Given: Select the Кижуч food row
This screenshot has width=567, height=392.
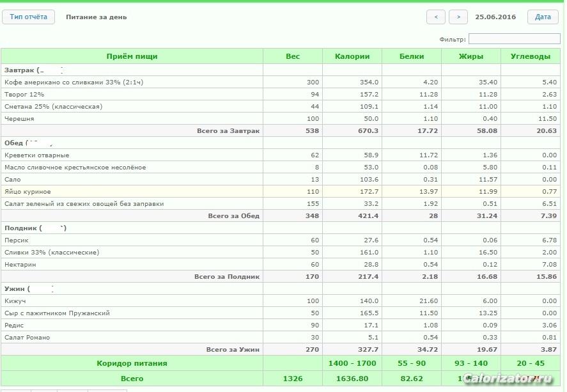Looking at the screenshot, I should [281, 301].
